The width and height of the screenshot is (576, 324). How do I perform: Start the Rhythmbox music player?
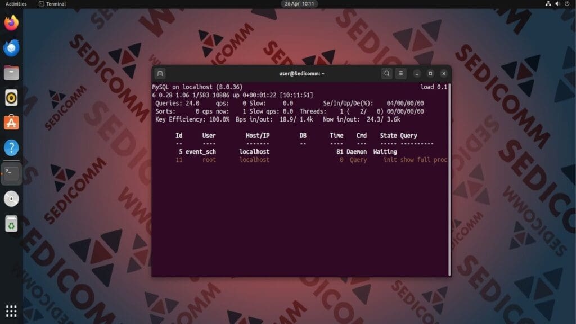11,97
